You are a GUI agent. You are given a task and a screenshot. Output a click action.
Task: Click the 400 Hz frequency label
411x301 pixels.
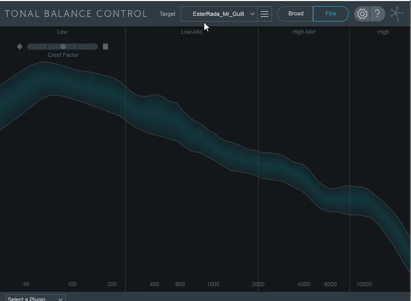coord(154,284)
